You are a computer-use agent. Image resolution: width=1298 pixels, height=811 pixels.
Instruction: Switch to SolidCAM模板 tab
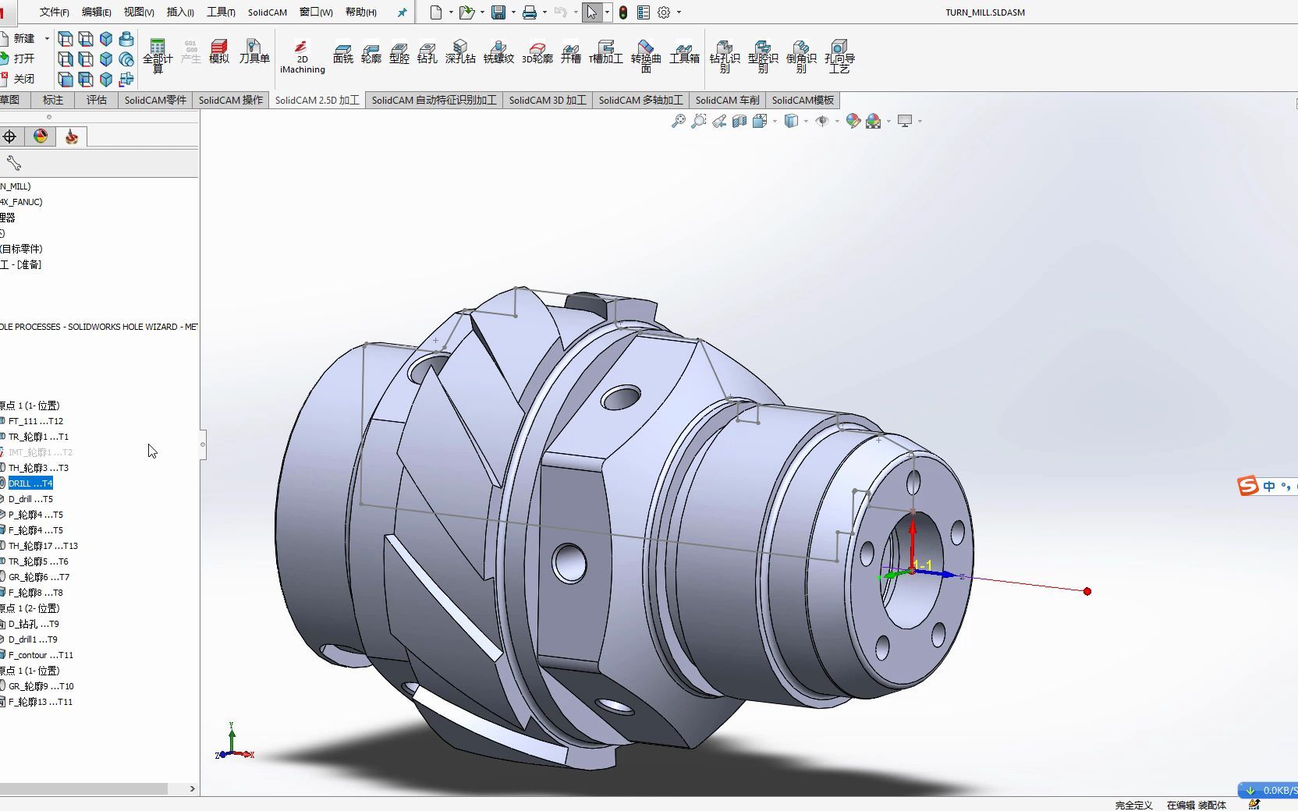click(803, 100)
